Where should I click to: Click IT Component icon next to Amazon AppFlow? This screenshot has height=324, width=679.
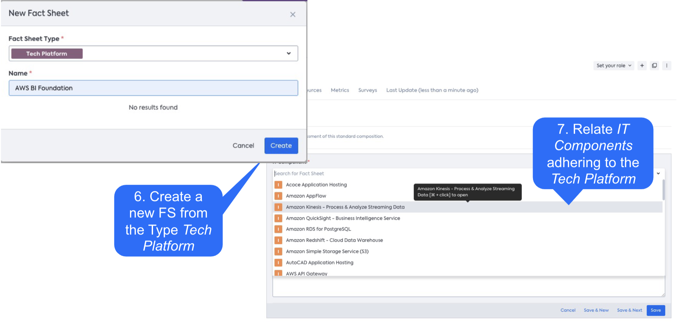pos(278,196)
